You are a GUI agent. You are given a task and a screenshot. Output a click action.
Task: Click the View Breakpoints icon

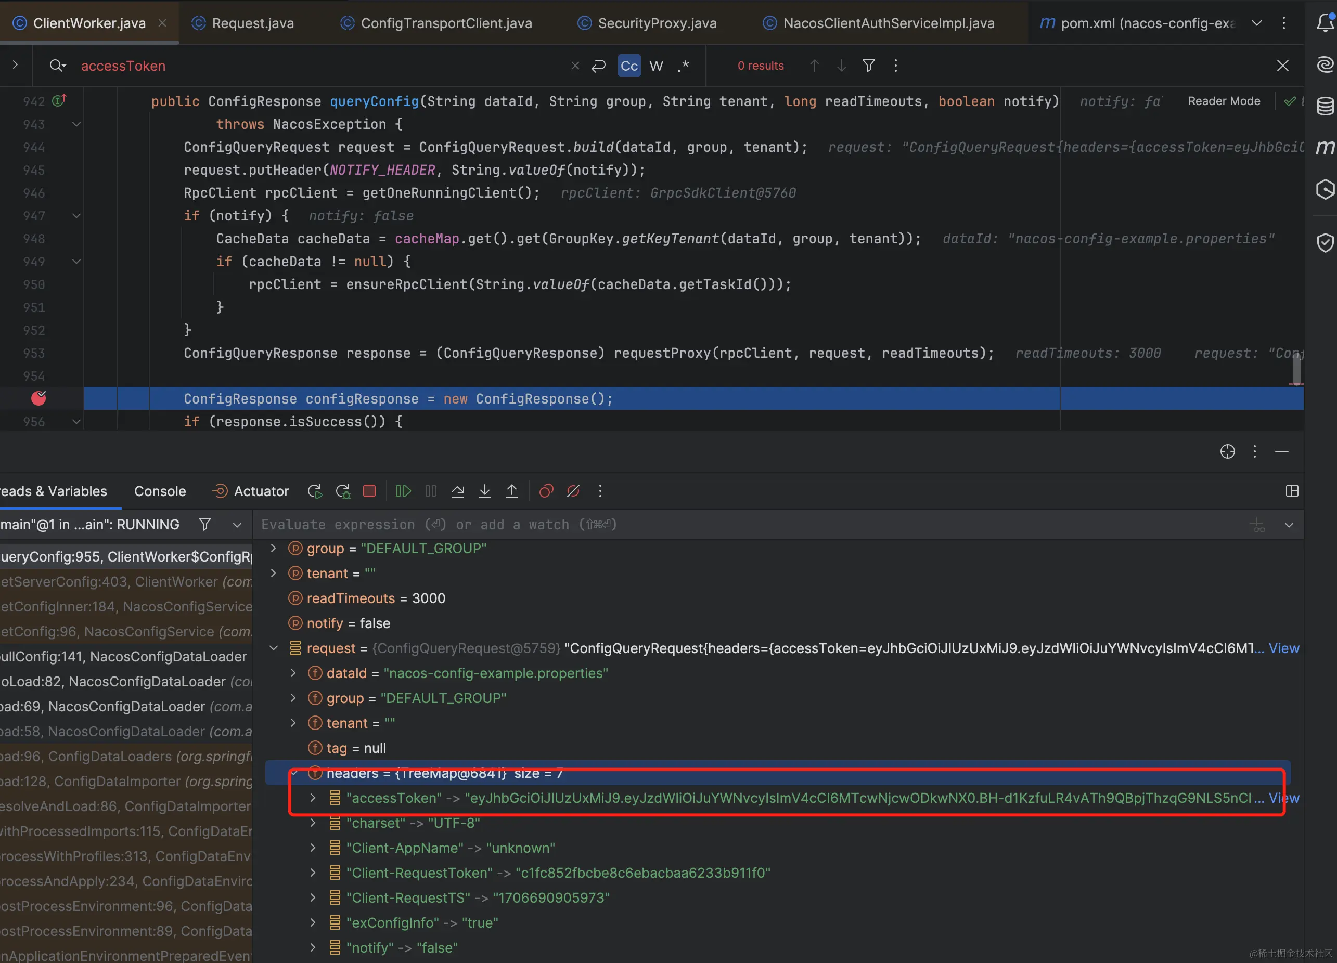(546, 491)
